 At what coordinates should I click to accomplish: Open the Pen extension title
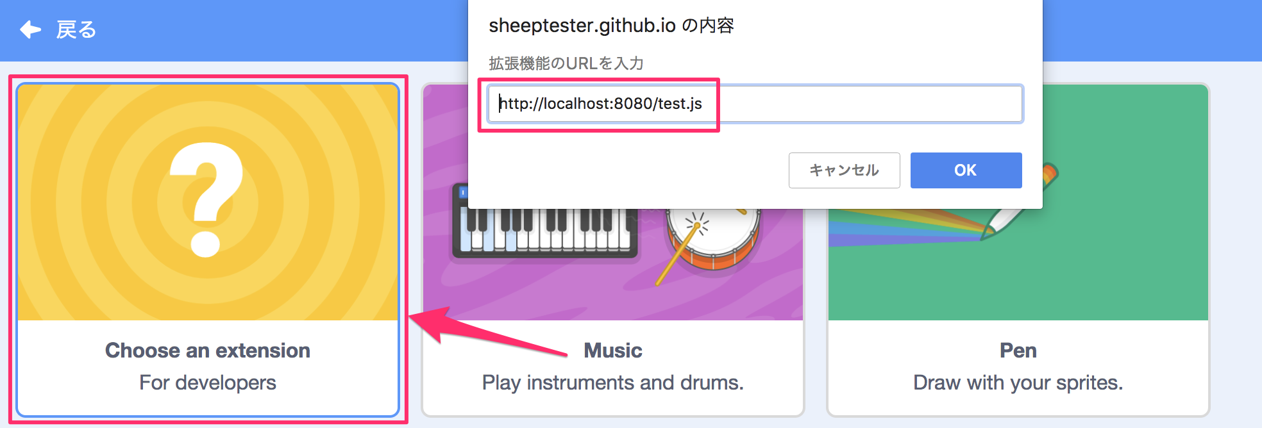(1018, 350)
